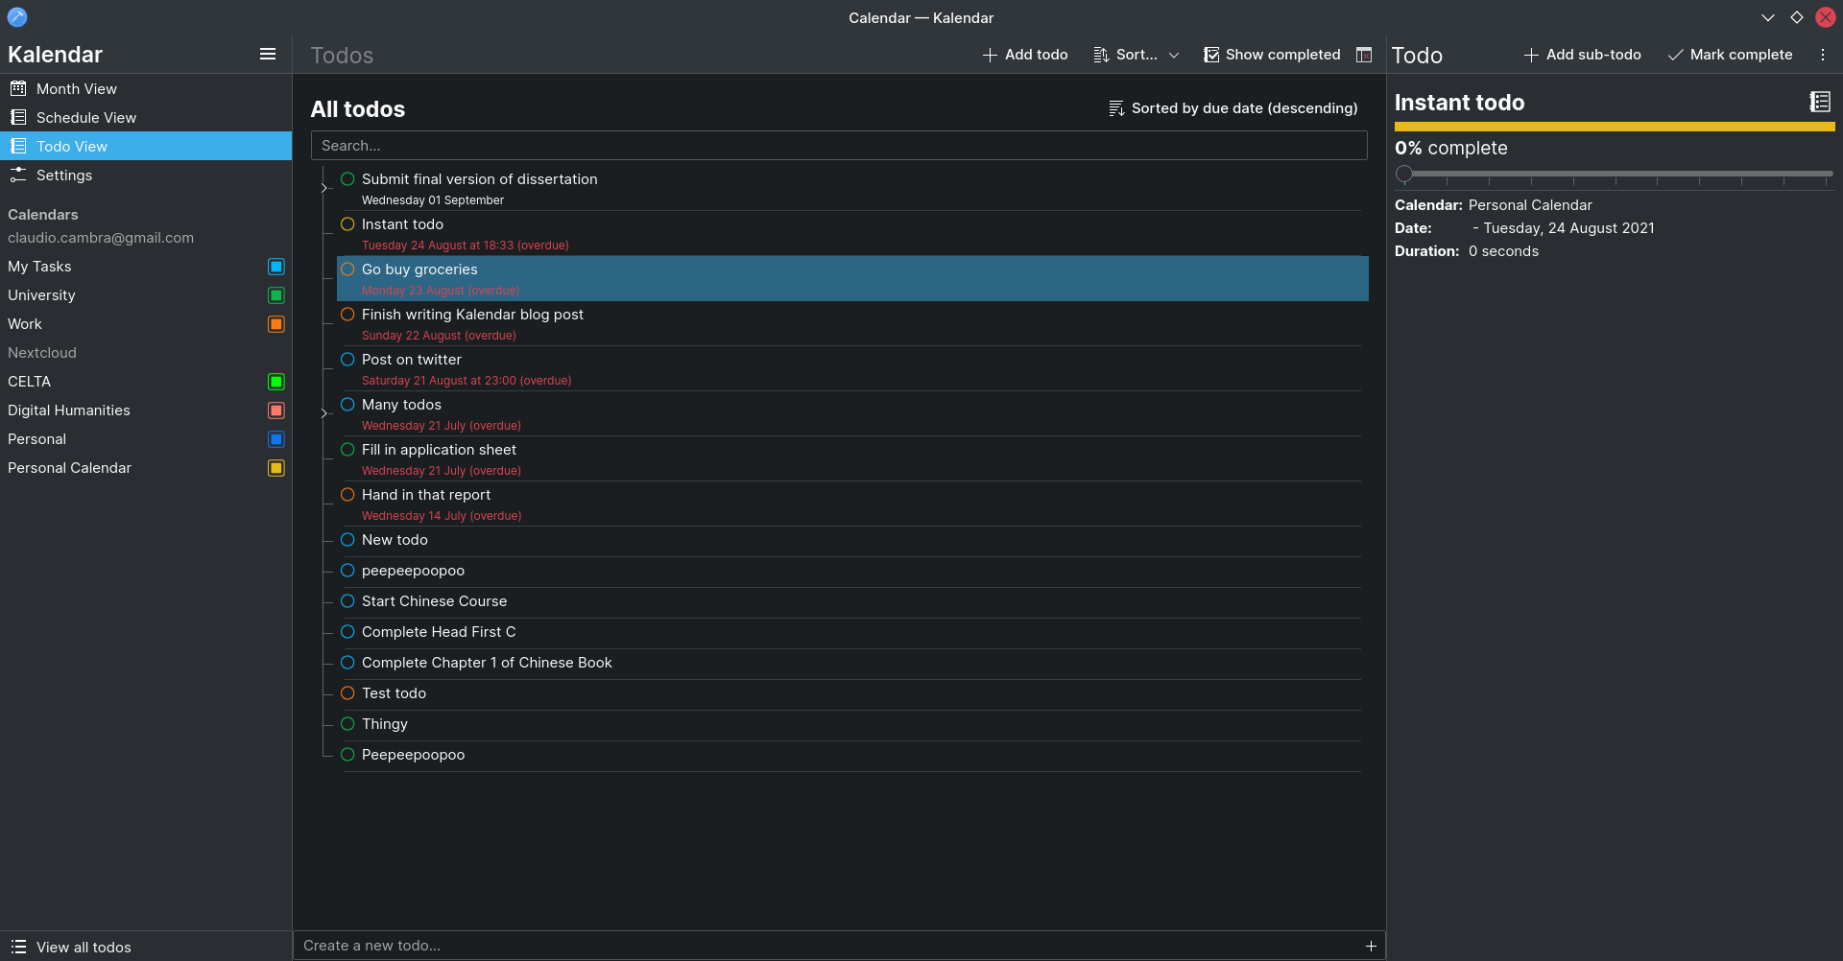The height and width of the screenshot is (961, 1843).
Task: Click the Month View calendar icon
Action: (x=18, y=88)
